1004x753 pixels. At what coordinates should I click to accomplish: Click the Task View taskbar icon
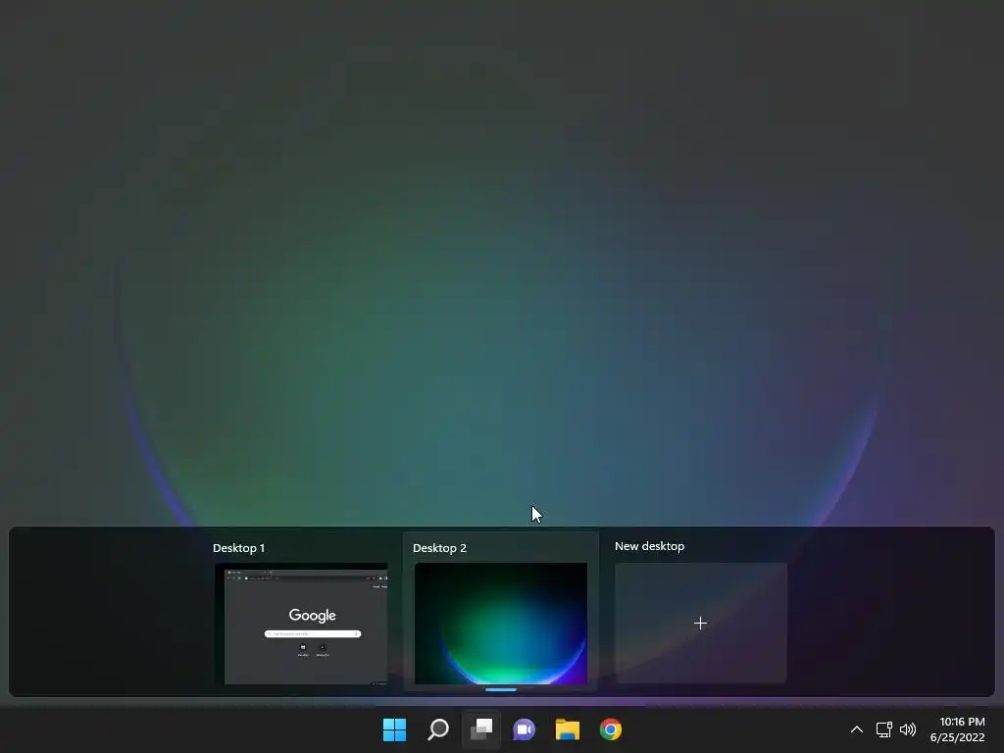(481, 729)
